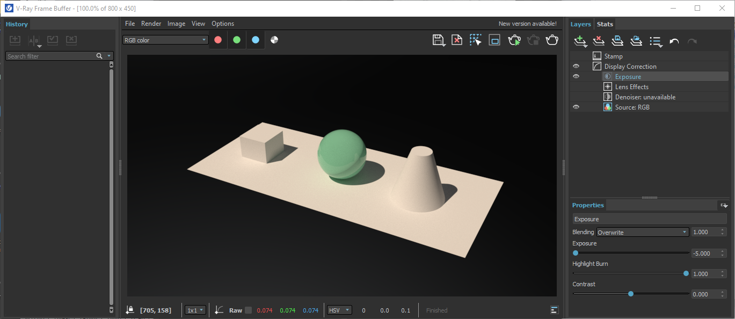Hide the Exposure layer using eye icon

click(576, 77)
